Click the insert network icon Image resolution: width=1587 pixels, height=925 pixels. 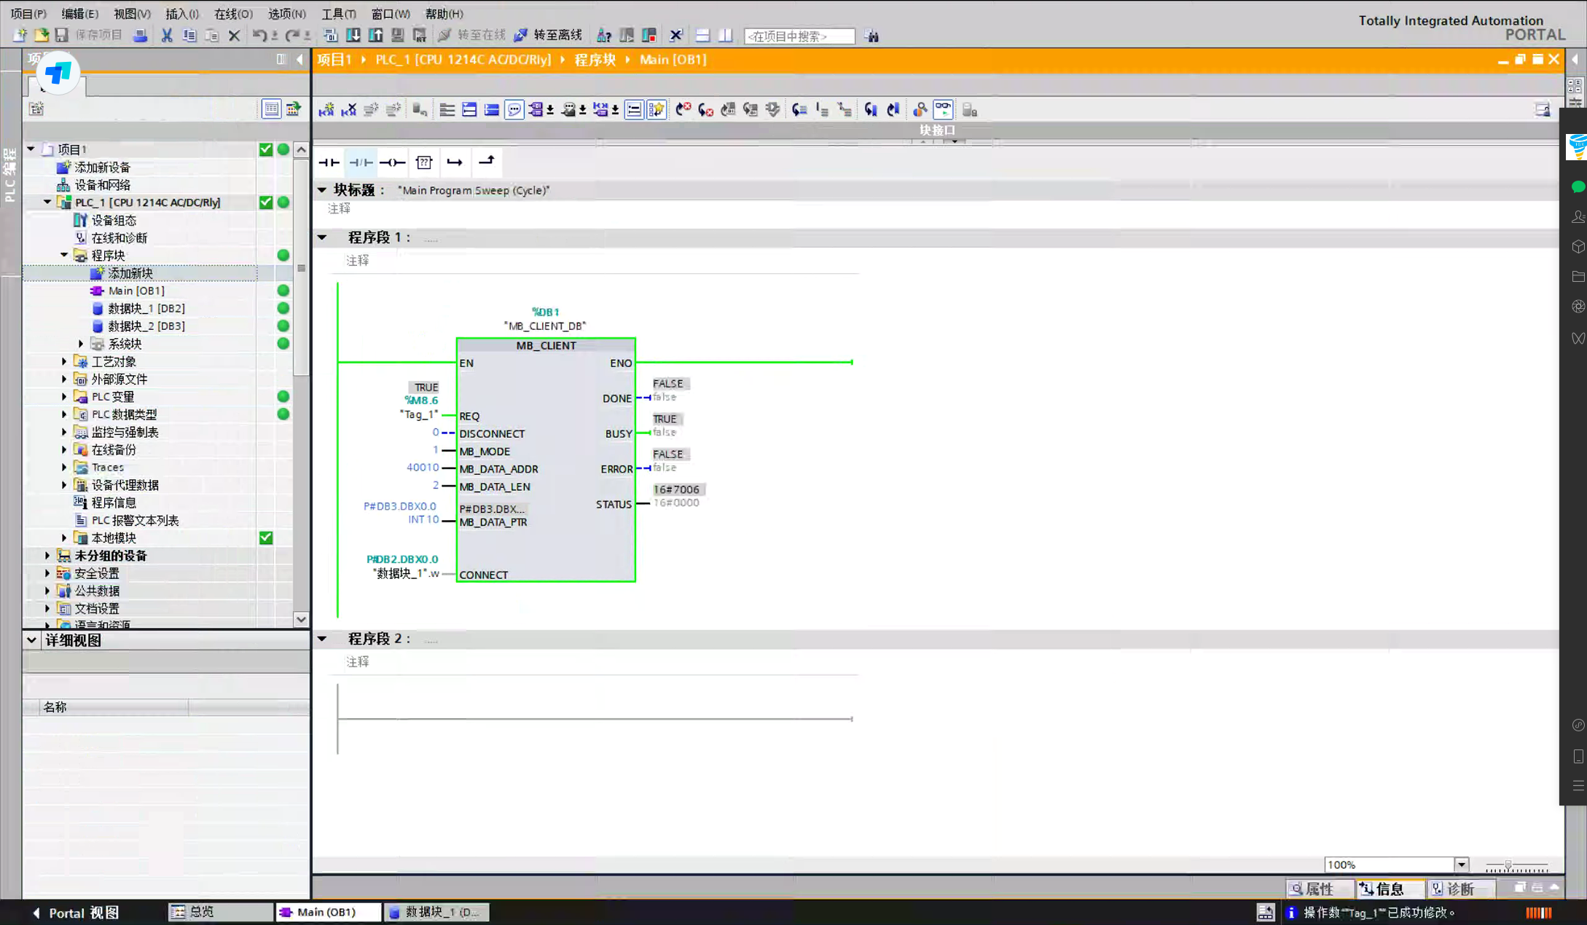[326, 110]
